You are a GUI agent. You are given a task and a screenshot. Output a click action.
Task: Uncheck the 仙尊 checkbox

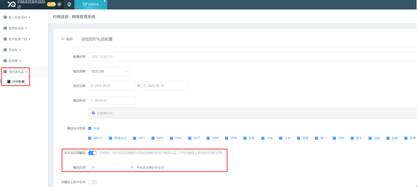pyautogui.click(x=388, y=138)
